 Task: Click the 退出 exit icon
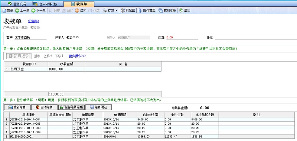181,11
